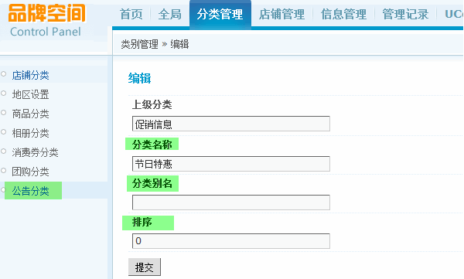Select the 分类管理 tab
This screenshot has height=279, width=464.
coord(220,14)
